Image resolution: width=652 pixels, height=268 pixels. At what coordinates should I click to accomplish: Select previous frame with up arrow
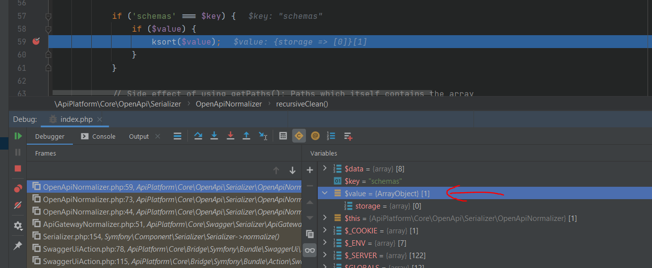[x=276, y=170]
